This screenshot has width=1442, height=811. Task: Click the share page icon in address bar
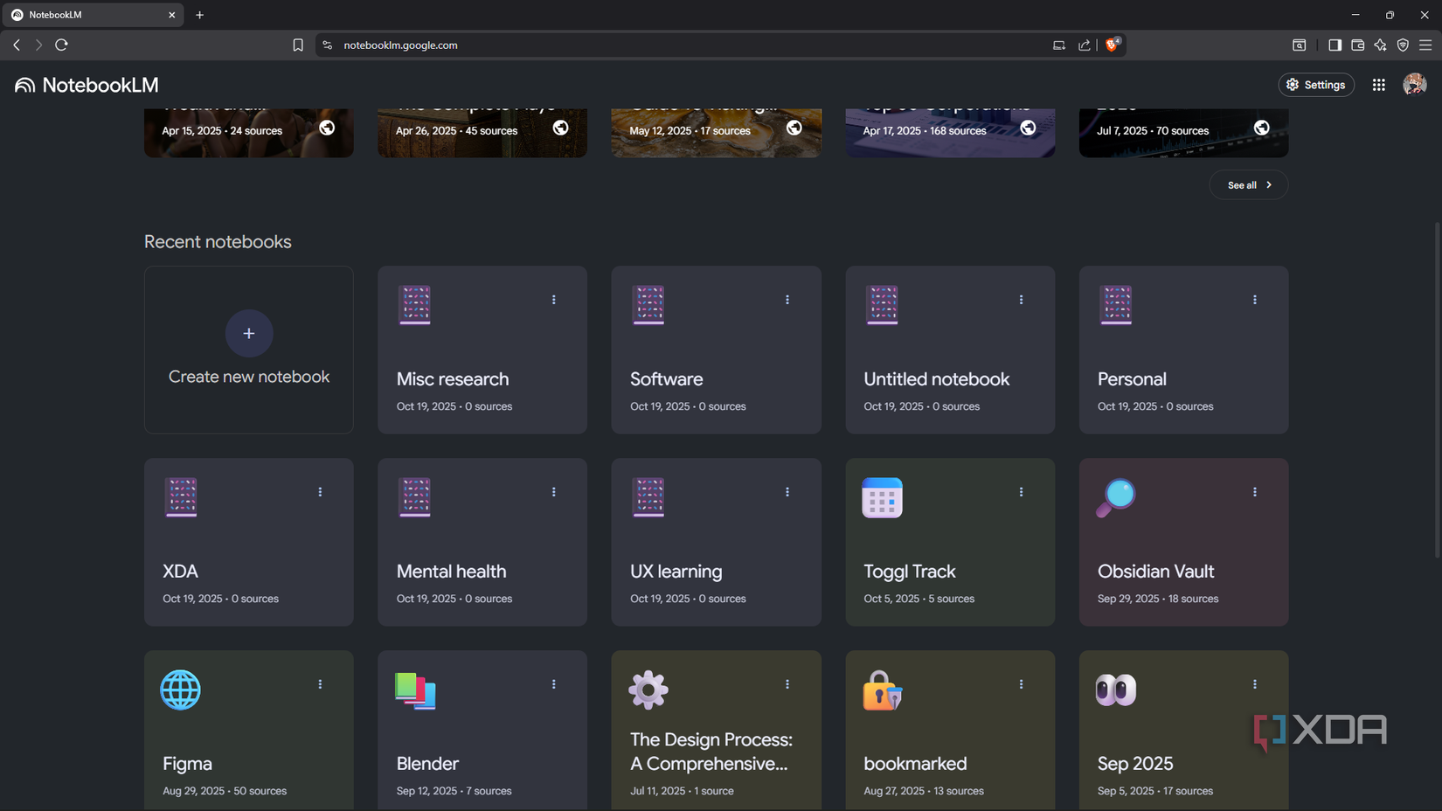click(1085, 45)
